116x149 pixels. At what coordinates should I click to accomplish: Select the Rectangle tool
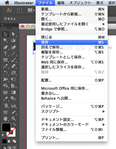pyautogui.click(x=5, y=60)
